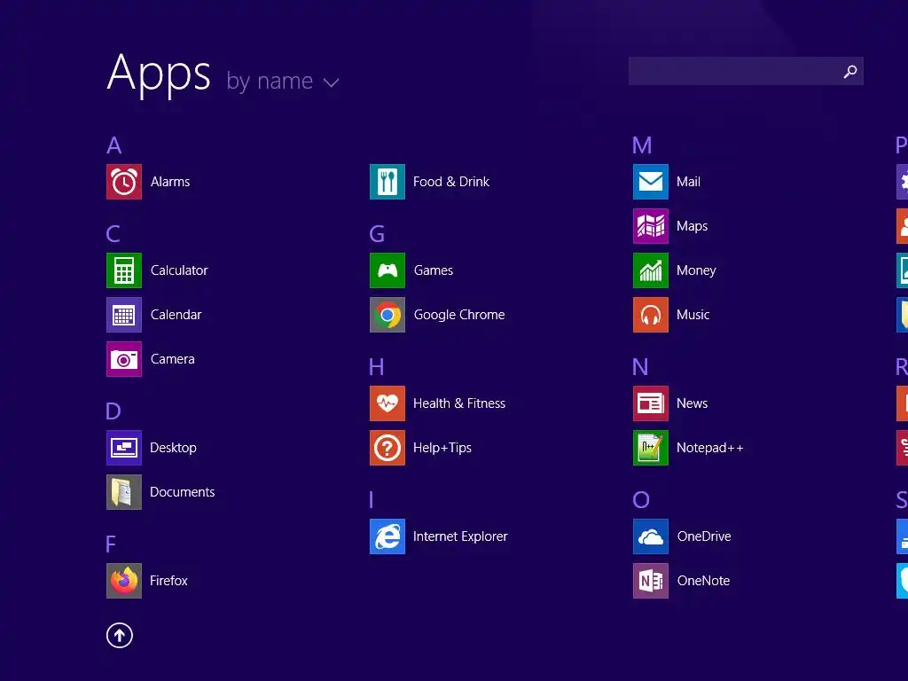Open the Google Chrome icon
This screenshot has width=908, height=681.
387,315
